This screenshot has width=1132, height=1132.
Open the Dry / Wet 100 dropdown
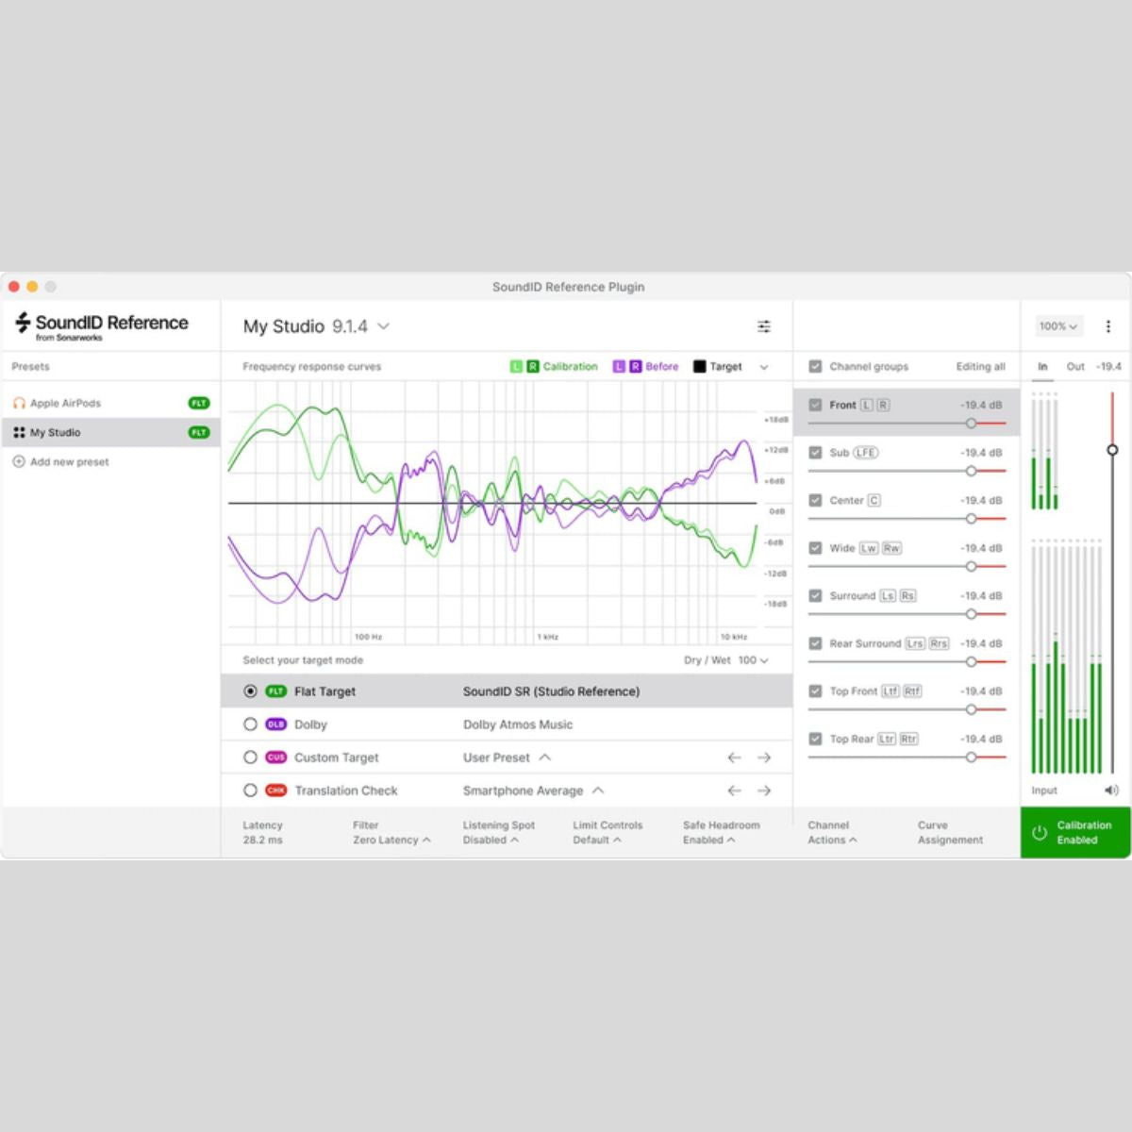[726, 660]
